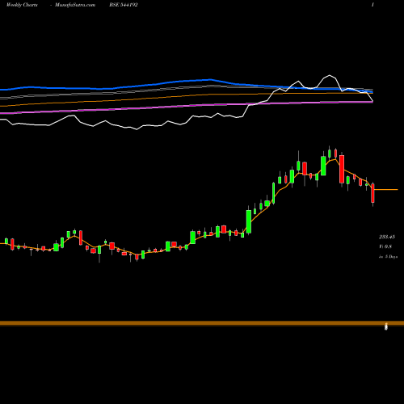Viewport: 404px width, 404px height.
Task: Click the last red candlestick on the right
Action: [x=372, y=193]
